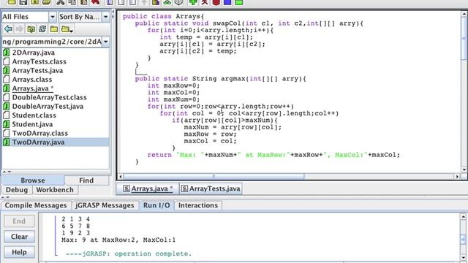The height and width of the screenshot is (263, 468).
Task: Click the swapCol method declaration line
Action: pos(249,23)
